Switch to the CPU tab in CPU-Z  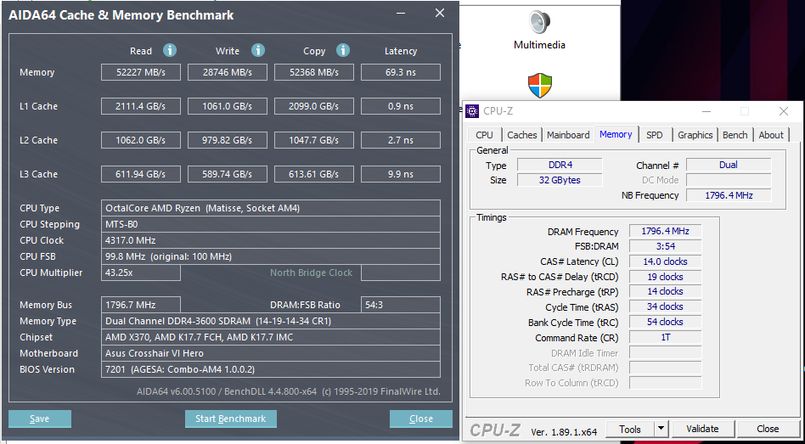(x=484, y=135)
